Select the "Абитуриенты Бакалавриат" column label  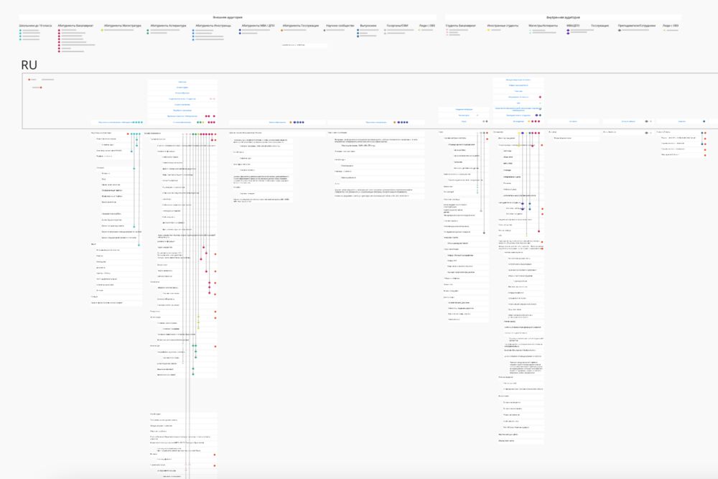click(x=76, y=25)
